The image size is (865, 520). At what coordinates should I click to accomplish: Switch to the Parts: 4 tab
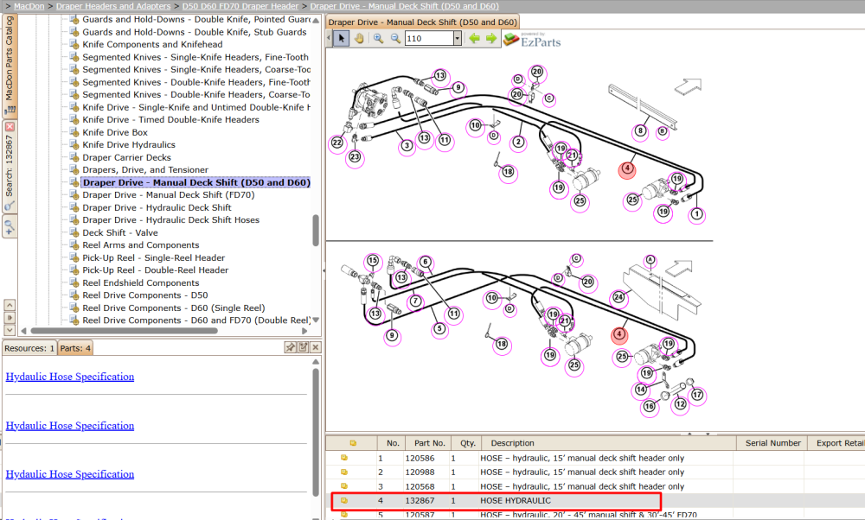[x=75, y=348]
